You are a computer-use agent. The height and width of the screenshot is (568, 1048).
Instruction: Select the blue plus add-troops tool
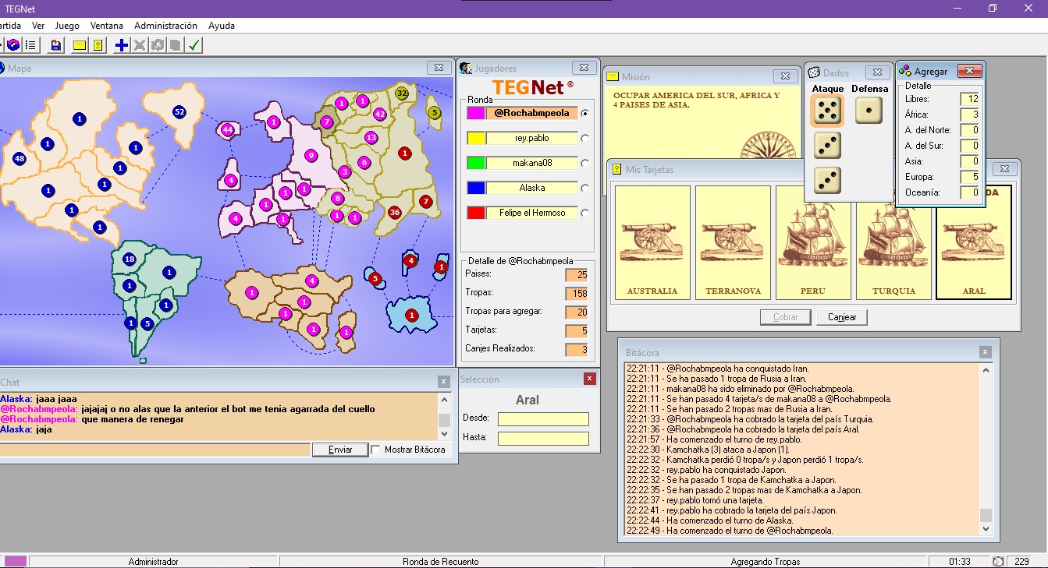click(x=122, y=45)
